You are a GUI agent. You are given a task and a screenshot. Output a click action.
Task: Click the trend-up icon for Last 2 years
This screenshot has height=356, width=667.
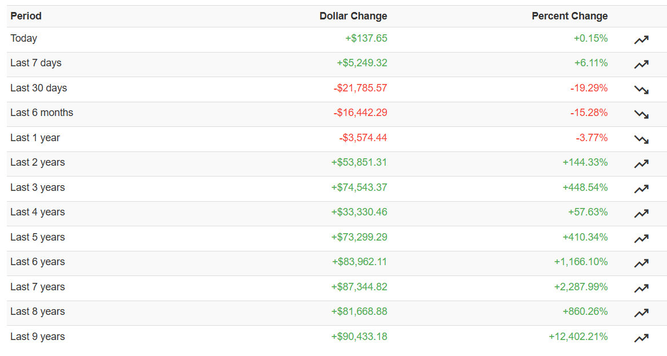point(641,163)
